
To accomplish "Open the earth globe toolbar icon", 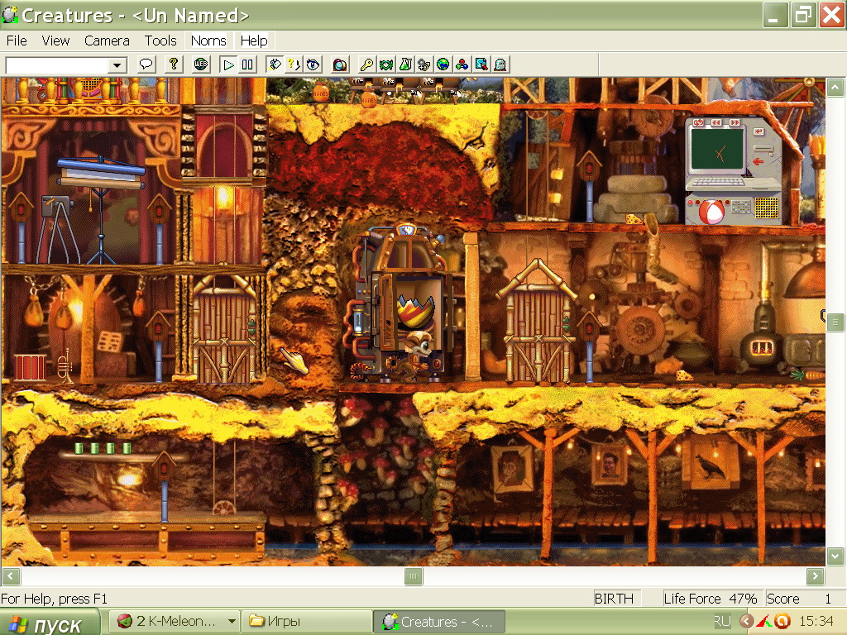I will click(x=443, y=64).
